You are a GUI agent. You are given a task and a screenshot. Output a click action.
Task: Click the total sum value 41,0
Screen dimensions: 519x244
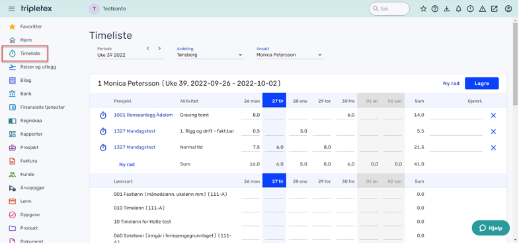tap(419, 164)
